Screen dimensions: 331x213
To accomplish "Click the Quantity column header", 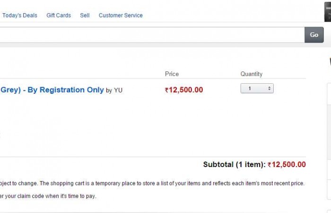I will click(x=251, y=74).
